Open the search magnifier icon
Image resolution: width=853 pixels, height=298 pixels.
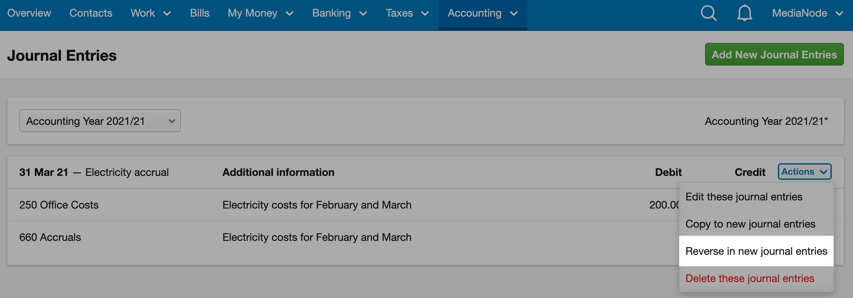(x=709, y=13)
